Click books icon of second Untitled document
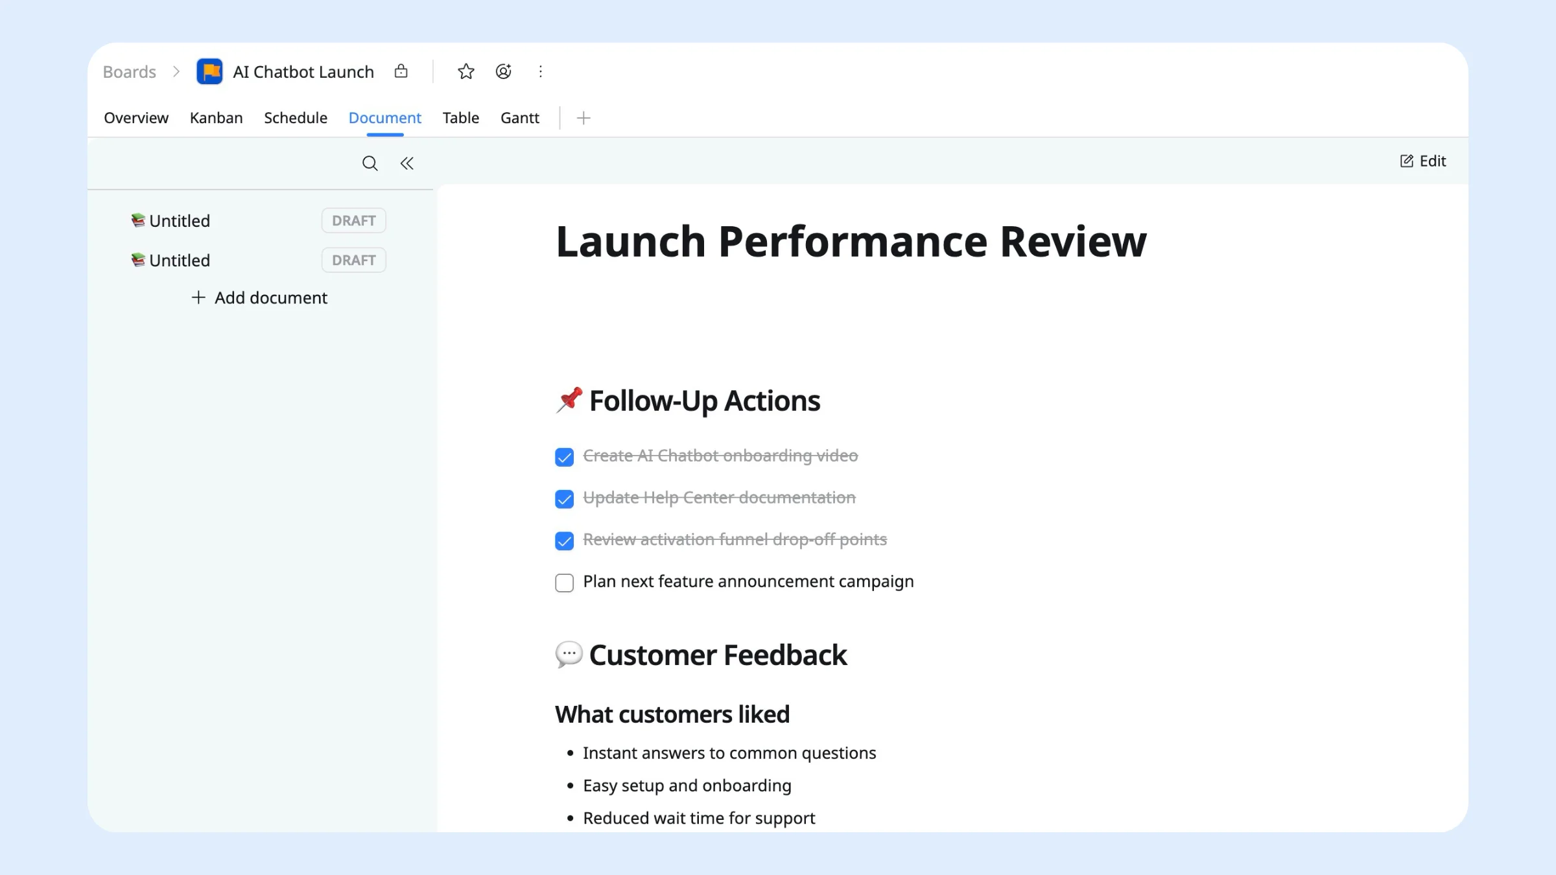1556x875 pixels. coord(138,260)
